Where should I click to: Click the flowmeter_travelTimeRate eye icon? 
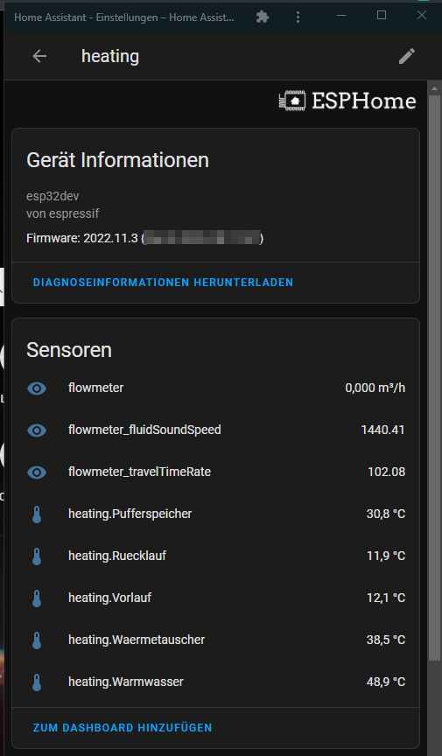(37, 472)
